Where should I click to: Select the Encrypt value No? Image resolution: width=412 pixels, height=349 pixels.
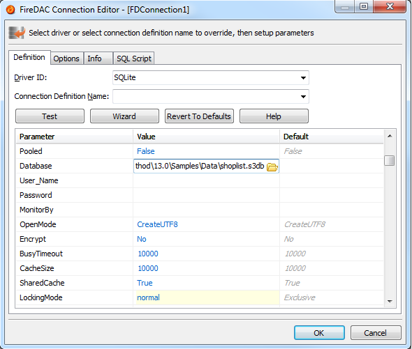142,239
